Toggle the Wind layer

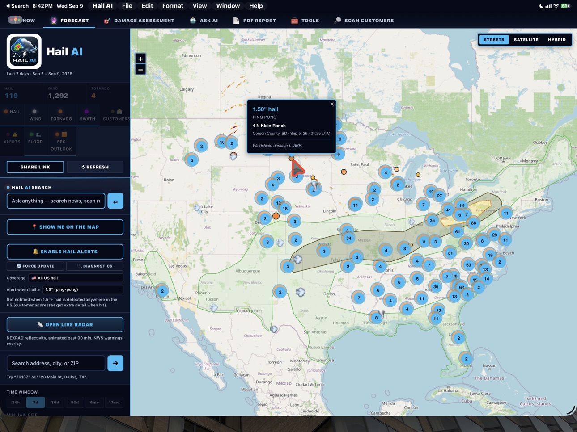point(35,115)
